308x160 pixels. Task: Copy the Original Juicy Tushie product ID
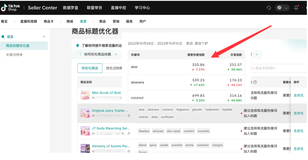tap(129, 116)
